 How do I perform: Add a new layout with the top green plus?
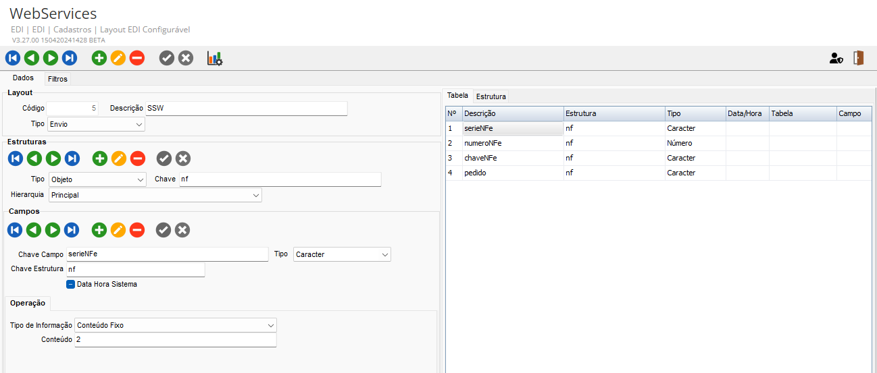(x=99, y=58)
